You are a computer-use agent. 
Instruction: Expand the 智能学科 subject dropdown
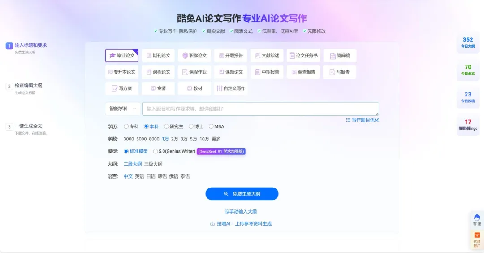pos(122,109)
